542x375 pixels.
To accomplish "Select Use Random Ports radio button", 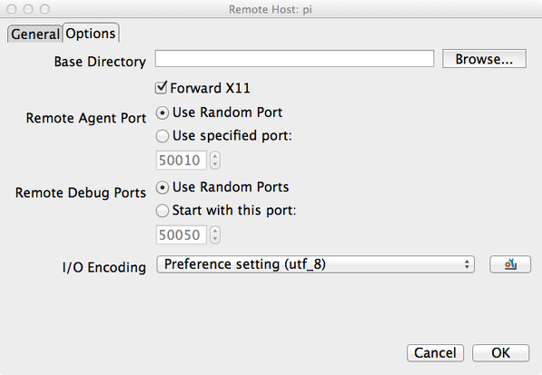I will (x=163, y=188).
